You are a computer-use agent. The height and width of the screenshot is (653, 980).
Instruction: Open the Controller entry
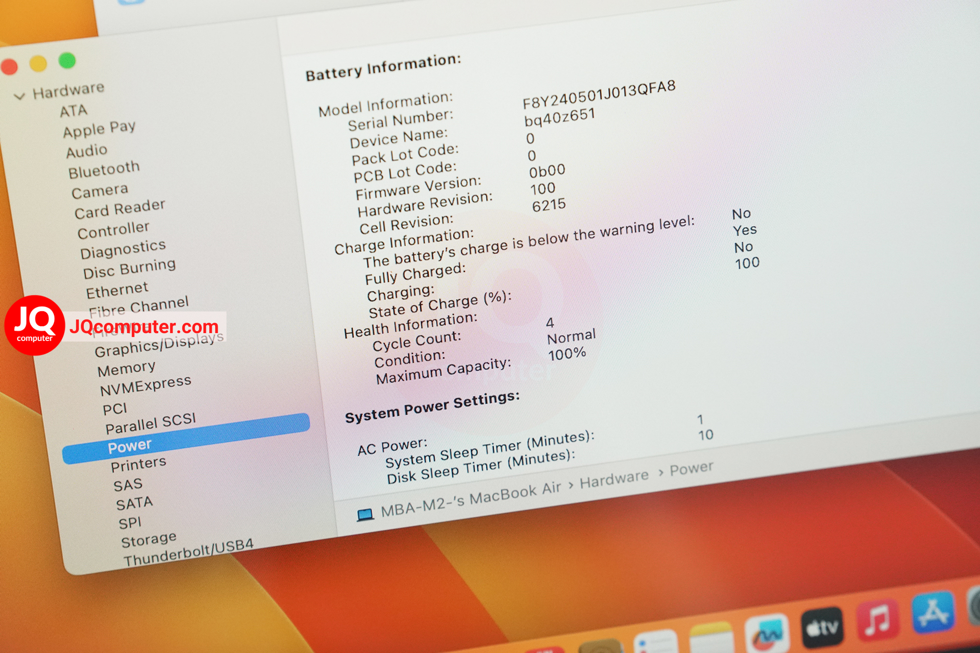[x=113, y=230]
